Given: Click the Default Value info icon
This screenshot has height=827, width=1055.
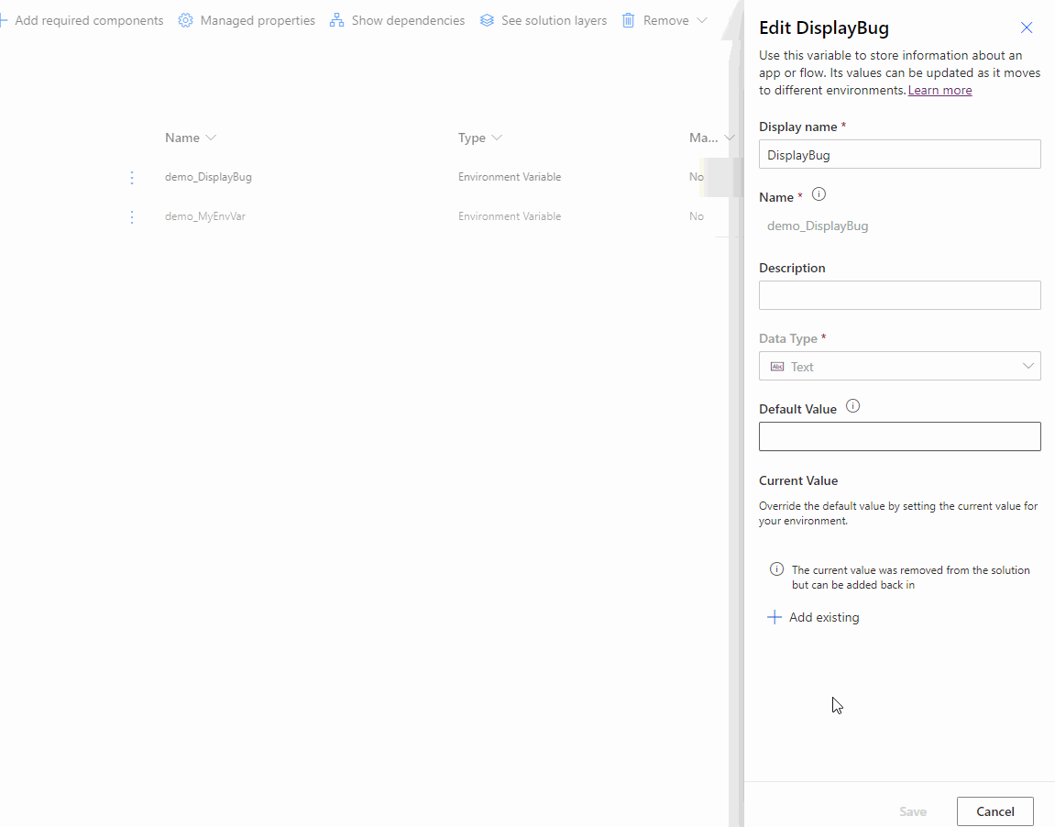Looking at the screenshot, I should pos(852,406).
